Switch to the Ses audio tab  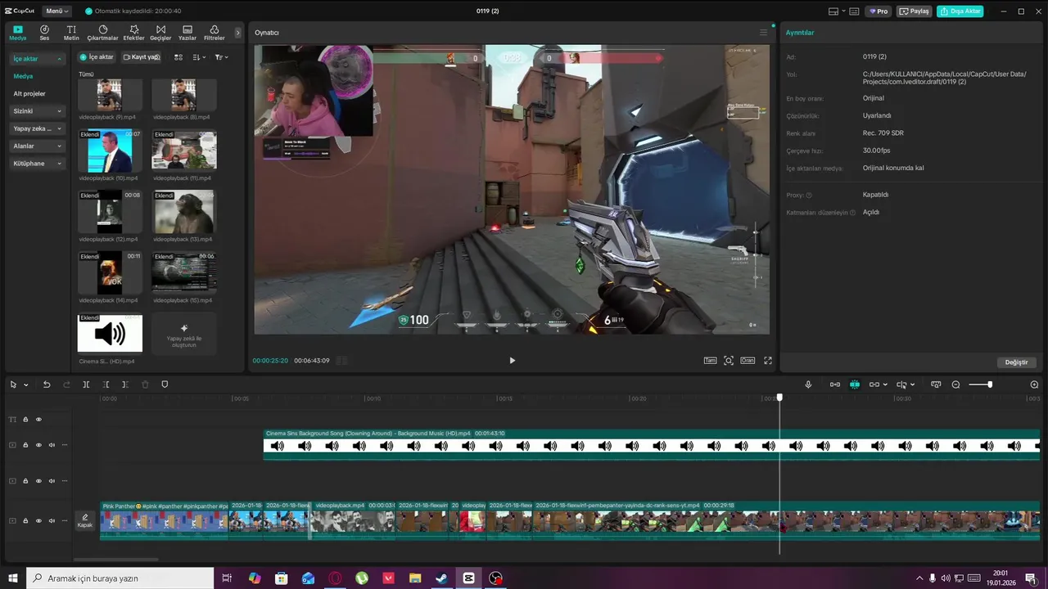pos(44,33)
